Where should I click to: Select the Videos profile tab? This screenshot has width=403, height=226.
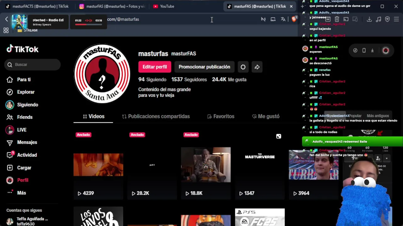[x=93, y=116]
